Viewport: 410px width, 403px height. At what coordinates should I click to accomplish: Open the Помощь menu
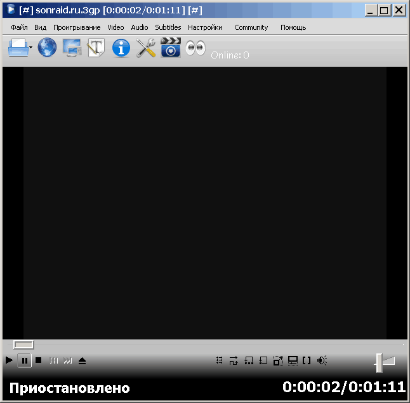(x=293, y=27)
